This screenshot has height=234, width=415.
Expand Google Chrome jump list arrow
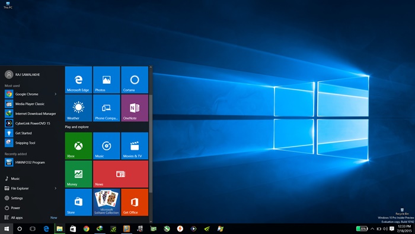56,94
